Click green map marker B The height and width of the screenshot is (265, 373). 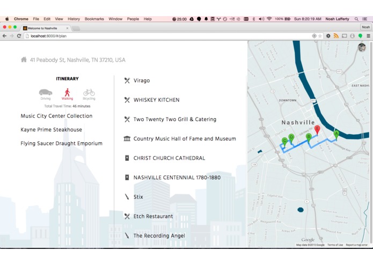[309, 138]
